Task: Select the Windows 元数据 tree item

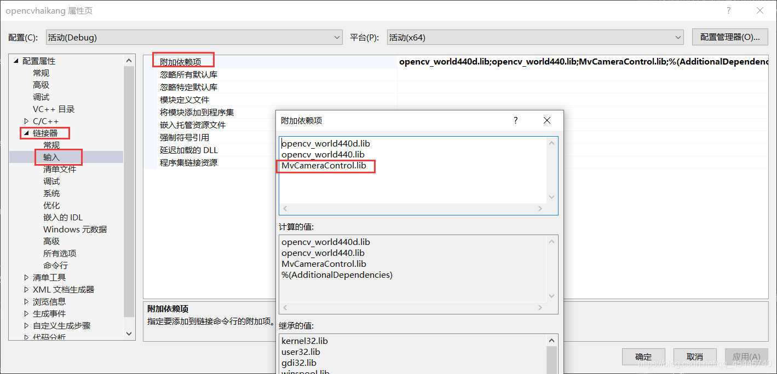Action: click(x=75, y=229)
